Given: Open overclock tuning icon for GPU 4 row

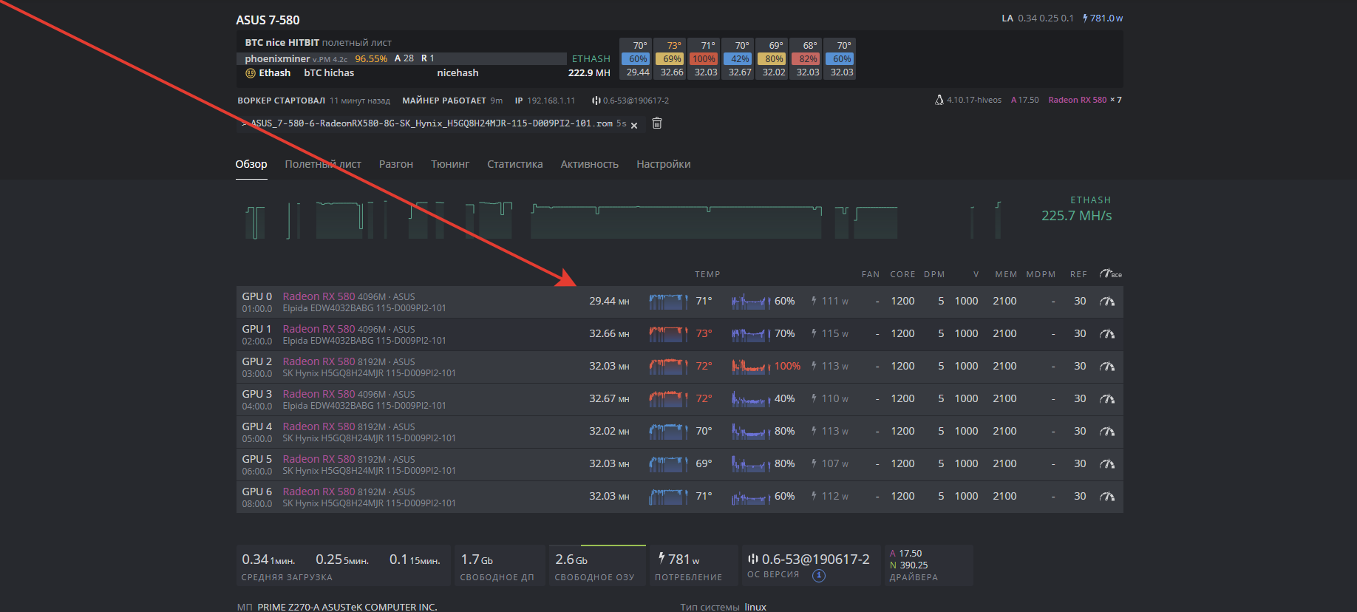Looking at the screenshot, I should point(1107,432).
